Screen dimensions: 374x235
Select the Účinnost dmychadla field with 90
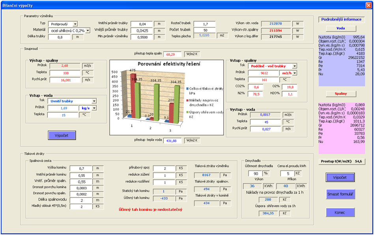coord(255,173)
